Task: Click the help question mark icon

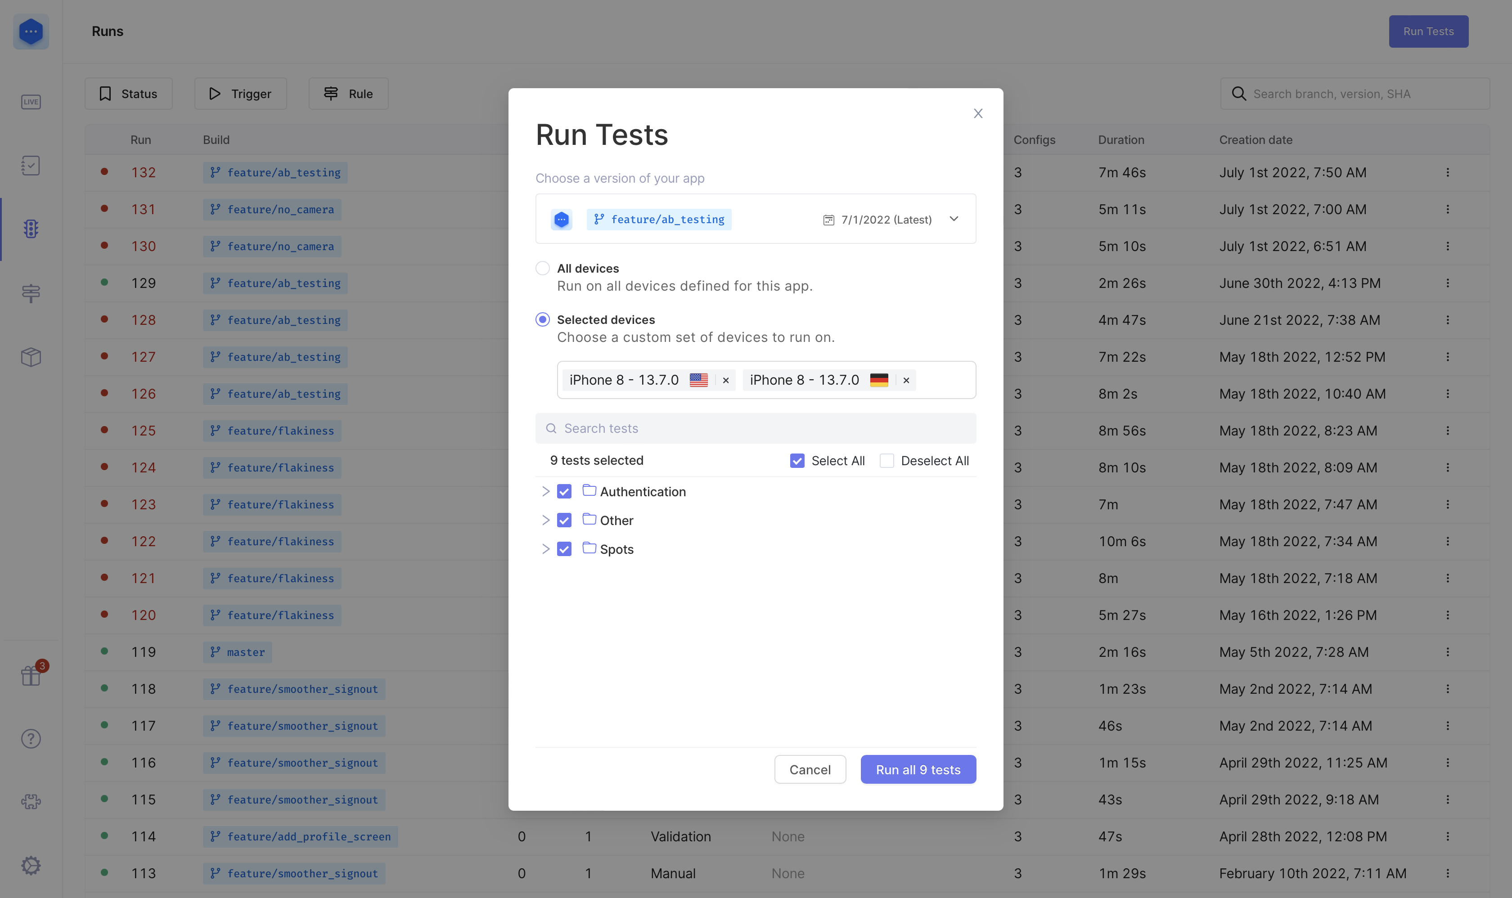Action: tap(31, 739)
